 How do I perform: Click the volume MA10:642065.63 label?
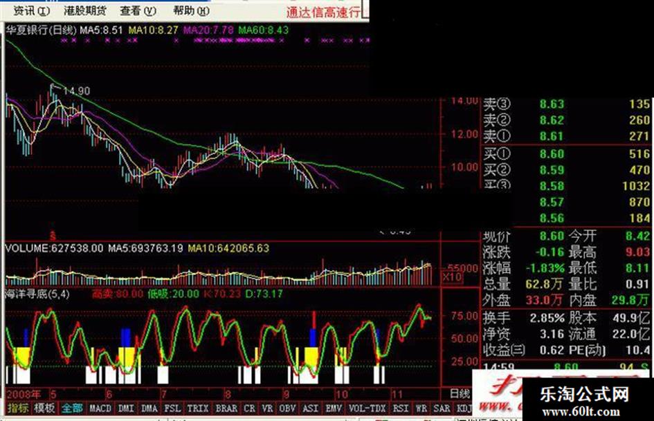[228, 248]
